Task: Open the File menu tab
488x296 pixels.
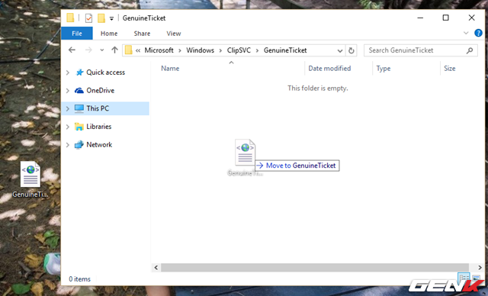Action: 77,34
